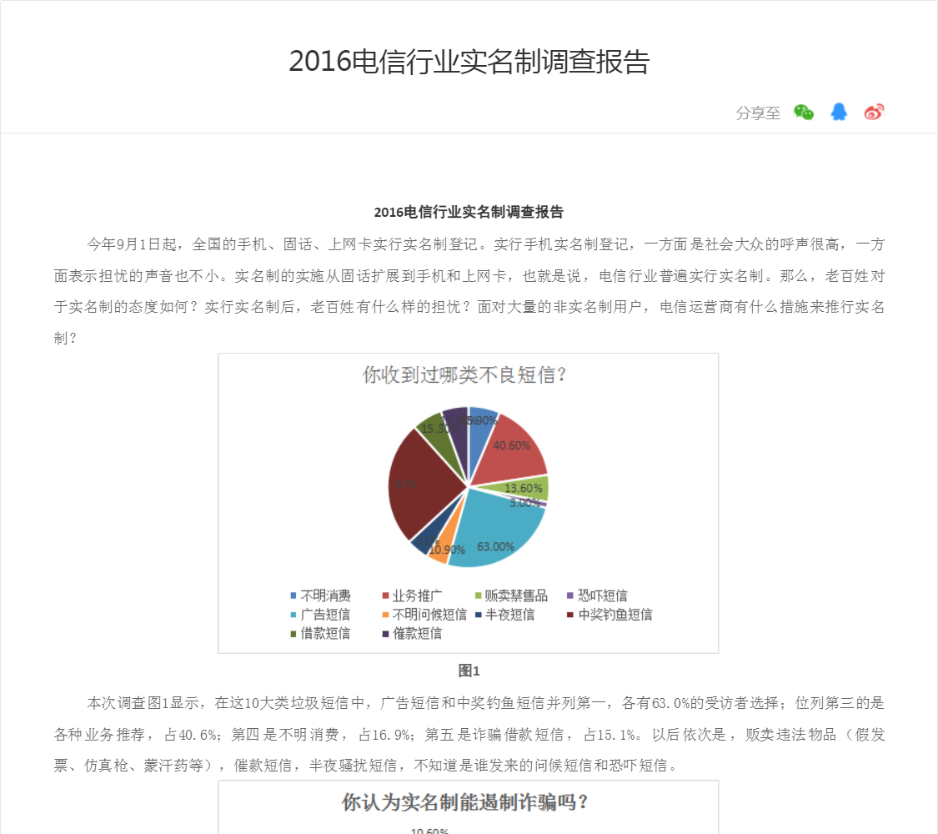Click the 广告短信 legend entry
Screen dimensions: 938x834
(x=321, y=615)
